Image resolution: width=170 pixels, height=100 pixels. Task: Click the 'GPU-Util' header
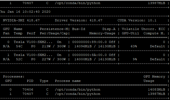(131, 33)
